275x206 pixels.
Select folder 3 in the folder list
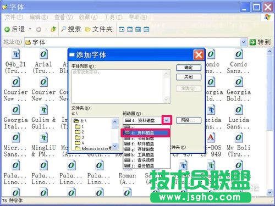click(x=79, y=137)
